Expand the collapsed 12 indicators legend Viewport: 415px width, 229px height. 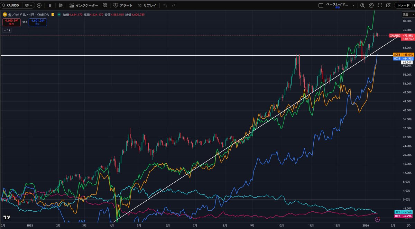[7, 30]
